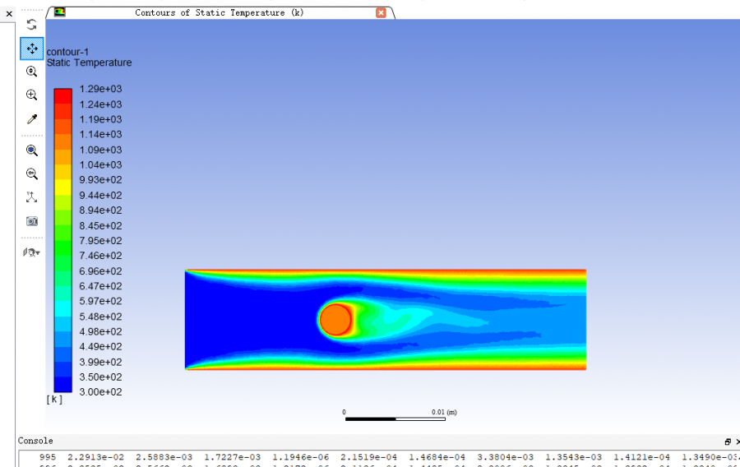Click the 7.46e+02 legend value
740x467 pixels.
[100, 256]
